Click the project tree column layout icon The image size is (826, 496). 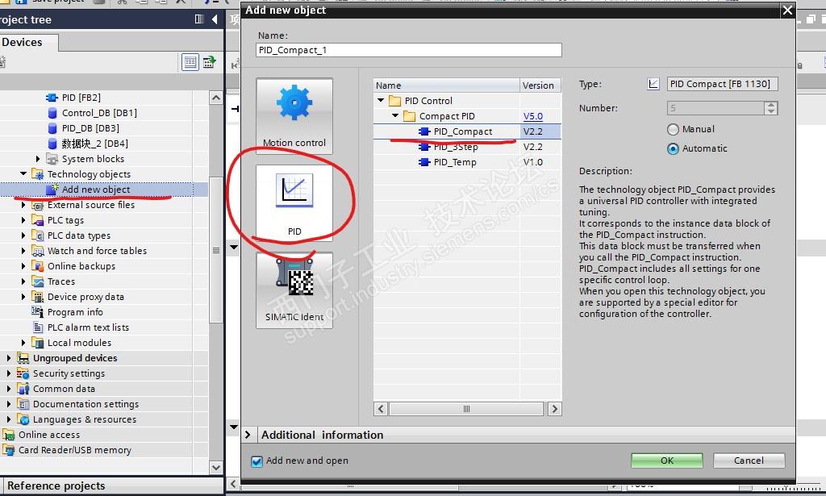199,19
